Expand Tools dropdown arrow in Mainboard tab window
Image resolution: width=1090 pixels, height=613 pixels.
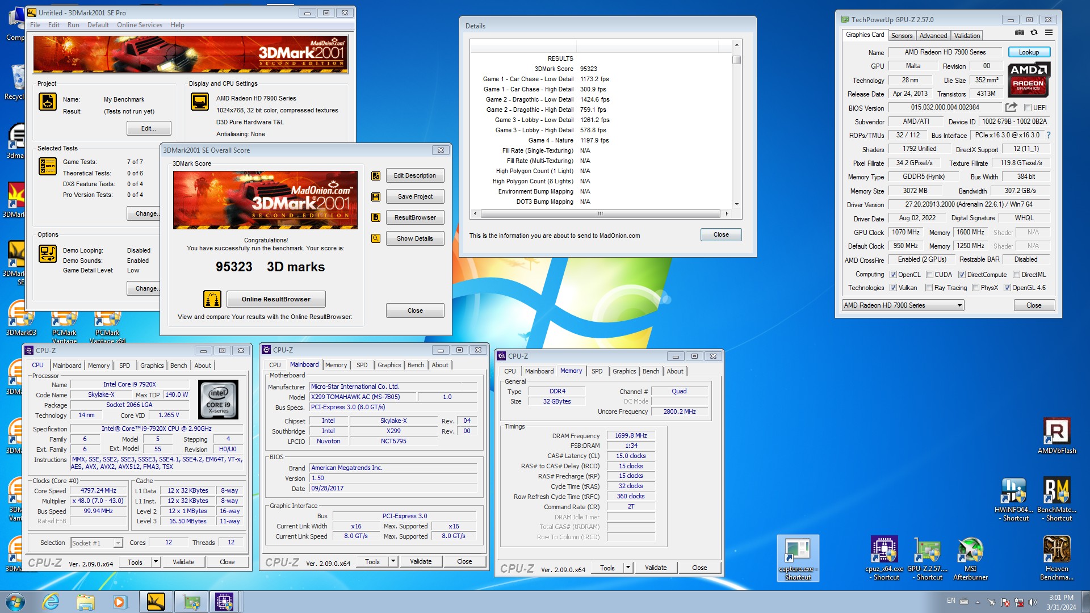(x=392, y=561)
